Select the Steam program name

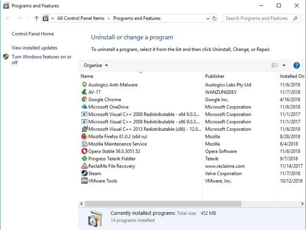pyautogui.click(x=95, y=173)
